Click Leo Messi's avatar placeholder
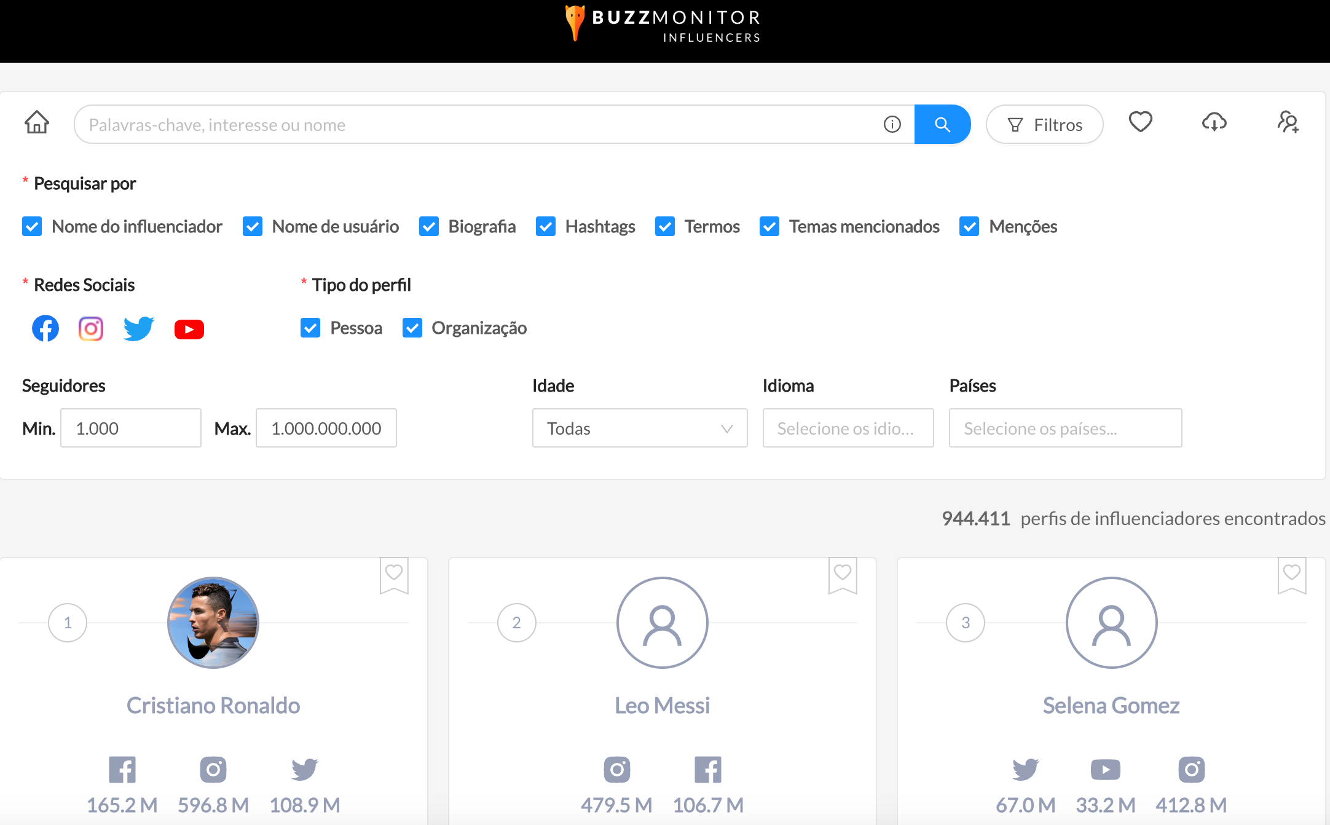This screenshot has height=825, width=1330. click(x=663, y=623)
